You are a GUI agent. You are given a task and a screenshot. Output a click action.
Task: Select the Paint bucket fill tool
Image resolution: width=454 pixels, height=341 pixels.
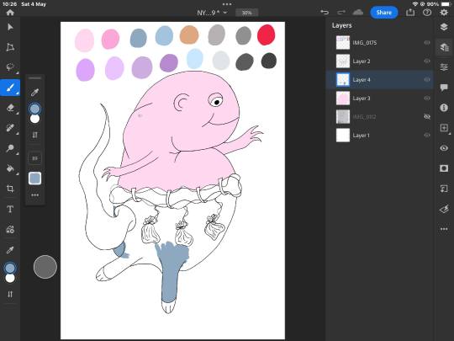coord(10,168)
